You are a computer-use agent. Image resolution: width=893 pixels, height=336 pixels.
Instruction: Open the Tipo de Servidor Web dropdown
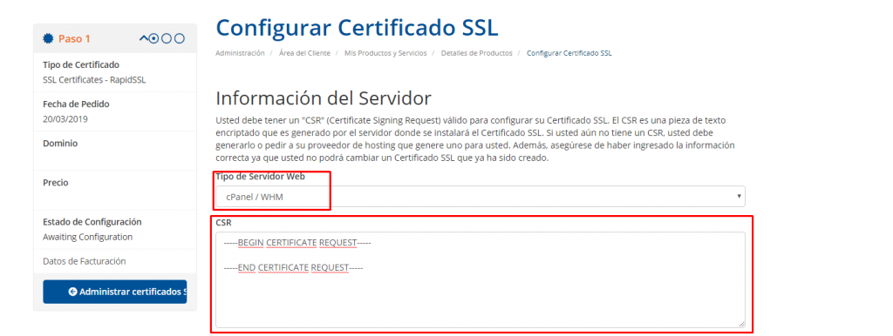click(481, 196)
